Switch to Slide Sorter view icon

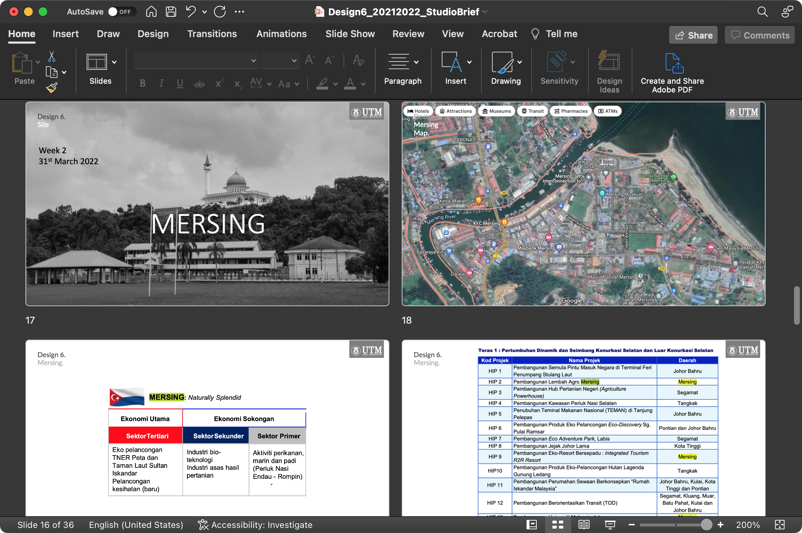click(557, 525)
